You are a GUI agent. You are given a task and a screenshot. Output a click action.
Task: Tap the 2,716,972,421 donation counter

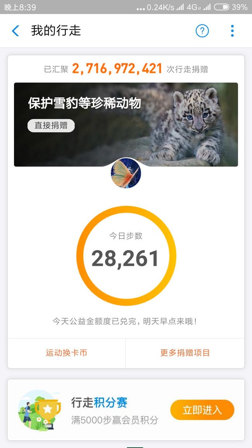pyautogui.click(x=117, y=69)
